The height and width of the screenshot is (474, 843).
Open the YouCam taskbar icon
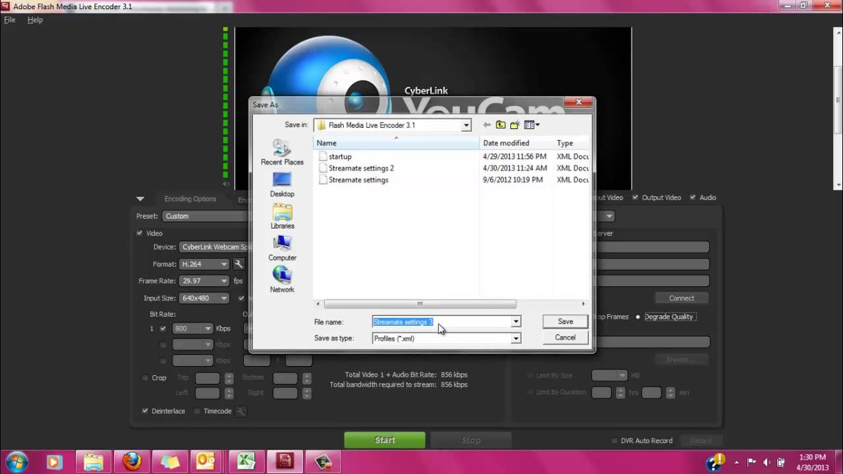tap(323, 461)
